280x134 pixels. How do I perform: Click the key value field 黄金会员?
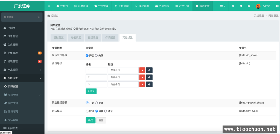pos(123,77)
